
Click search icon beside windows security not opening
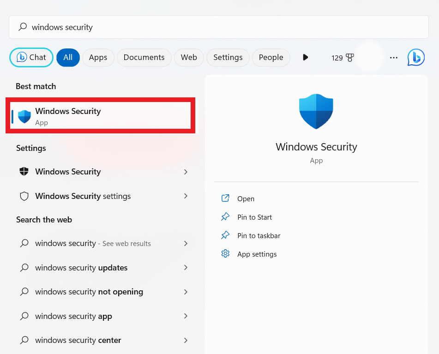24,292
